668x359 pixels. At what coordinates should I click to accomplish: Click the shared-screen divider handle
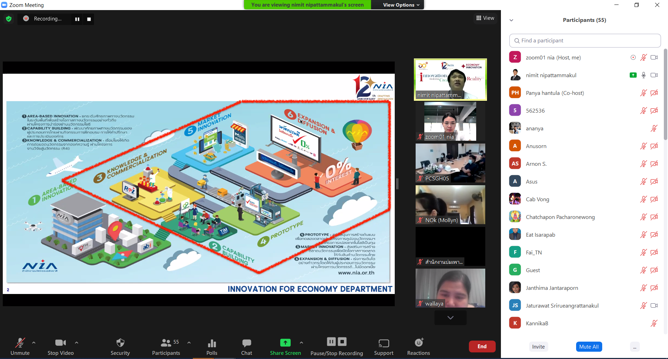click(x=397, y=183)
